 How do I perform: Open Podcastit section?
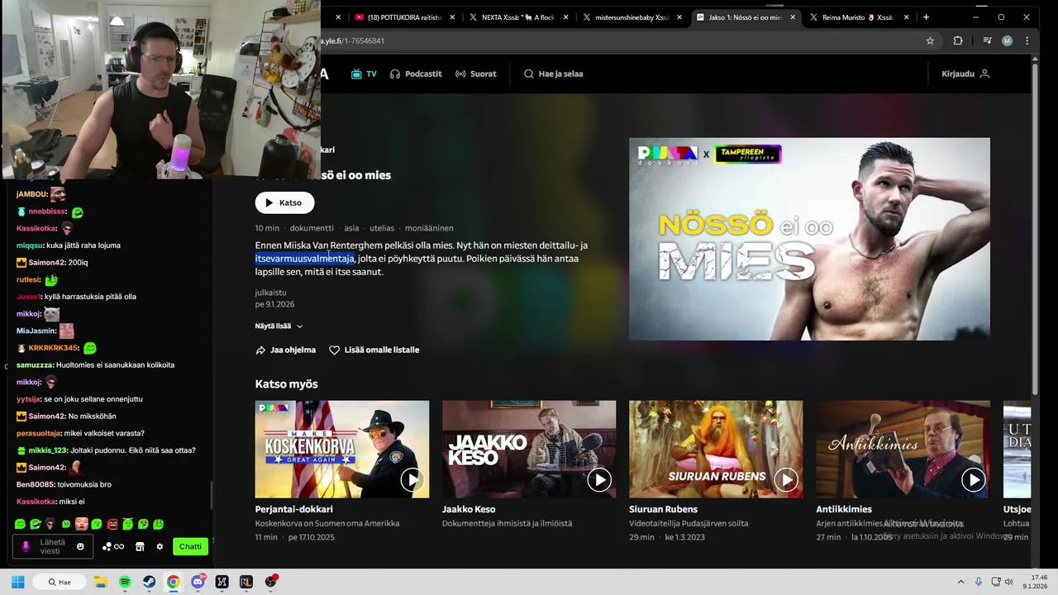point(416,74)
